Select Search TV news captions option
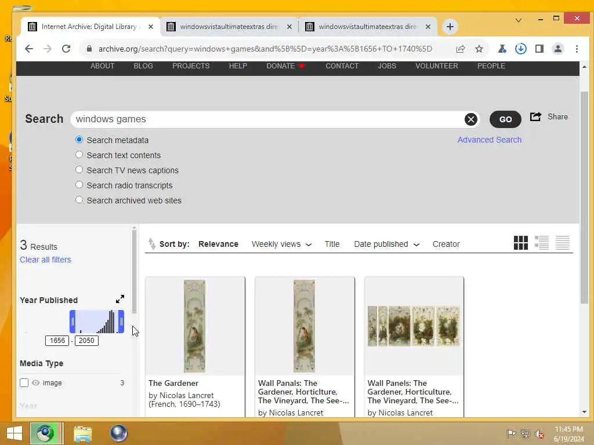The image size is (594, 445). pos(79,170)
